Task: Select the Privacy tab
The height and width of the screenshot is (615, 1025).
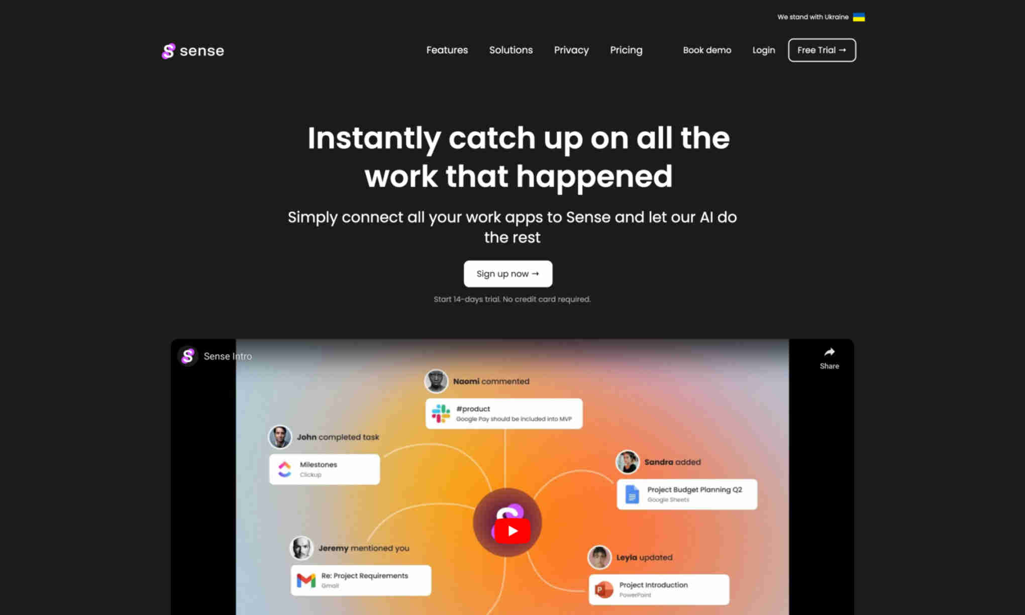Action: click(571, 50)
